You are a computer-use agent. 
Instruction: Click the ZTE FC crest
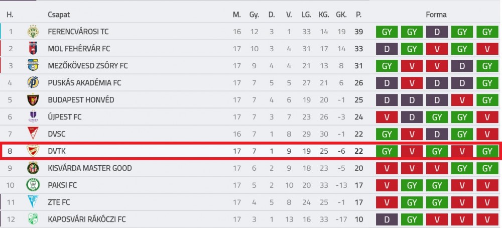coord(33,202)
